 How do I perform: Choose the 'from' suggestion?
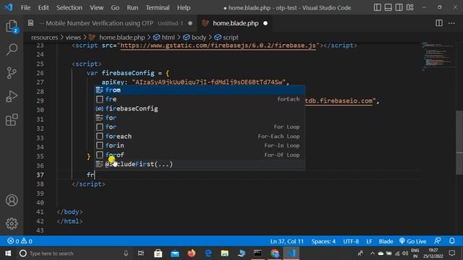[200, 90]
